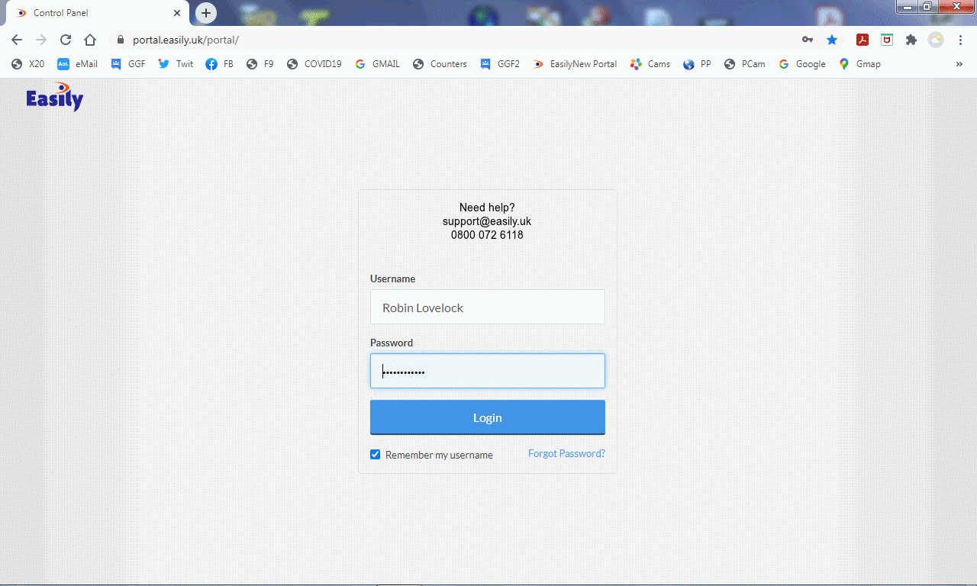
Task: Open the GMAIL bookmark
Action: [378, 64]
